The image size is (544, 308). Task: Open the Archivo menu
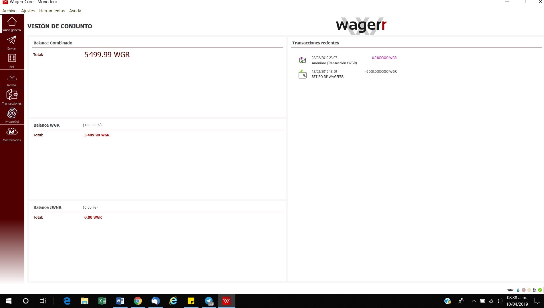click(9, 11)
